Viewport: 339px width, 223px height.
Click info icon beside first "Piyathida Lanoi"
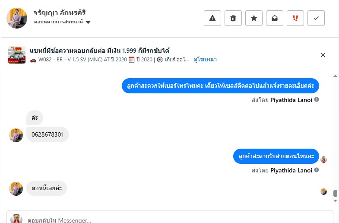point(317,99)
